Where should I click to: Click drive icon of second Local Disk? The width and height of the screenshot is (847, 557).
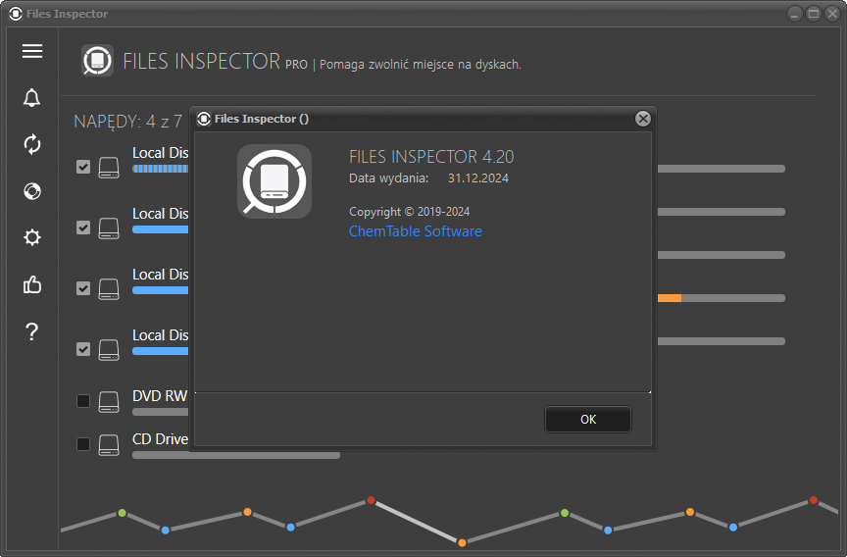(x=109, y=228)
